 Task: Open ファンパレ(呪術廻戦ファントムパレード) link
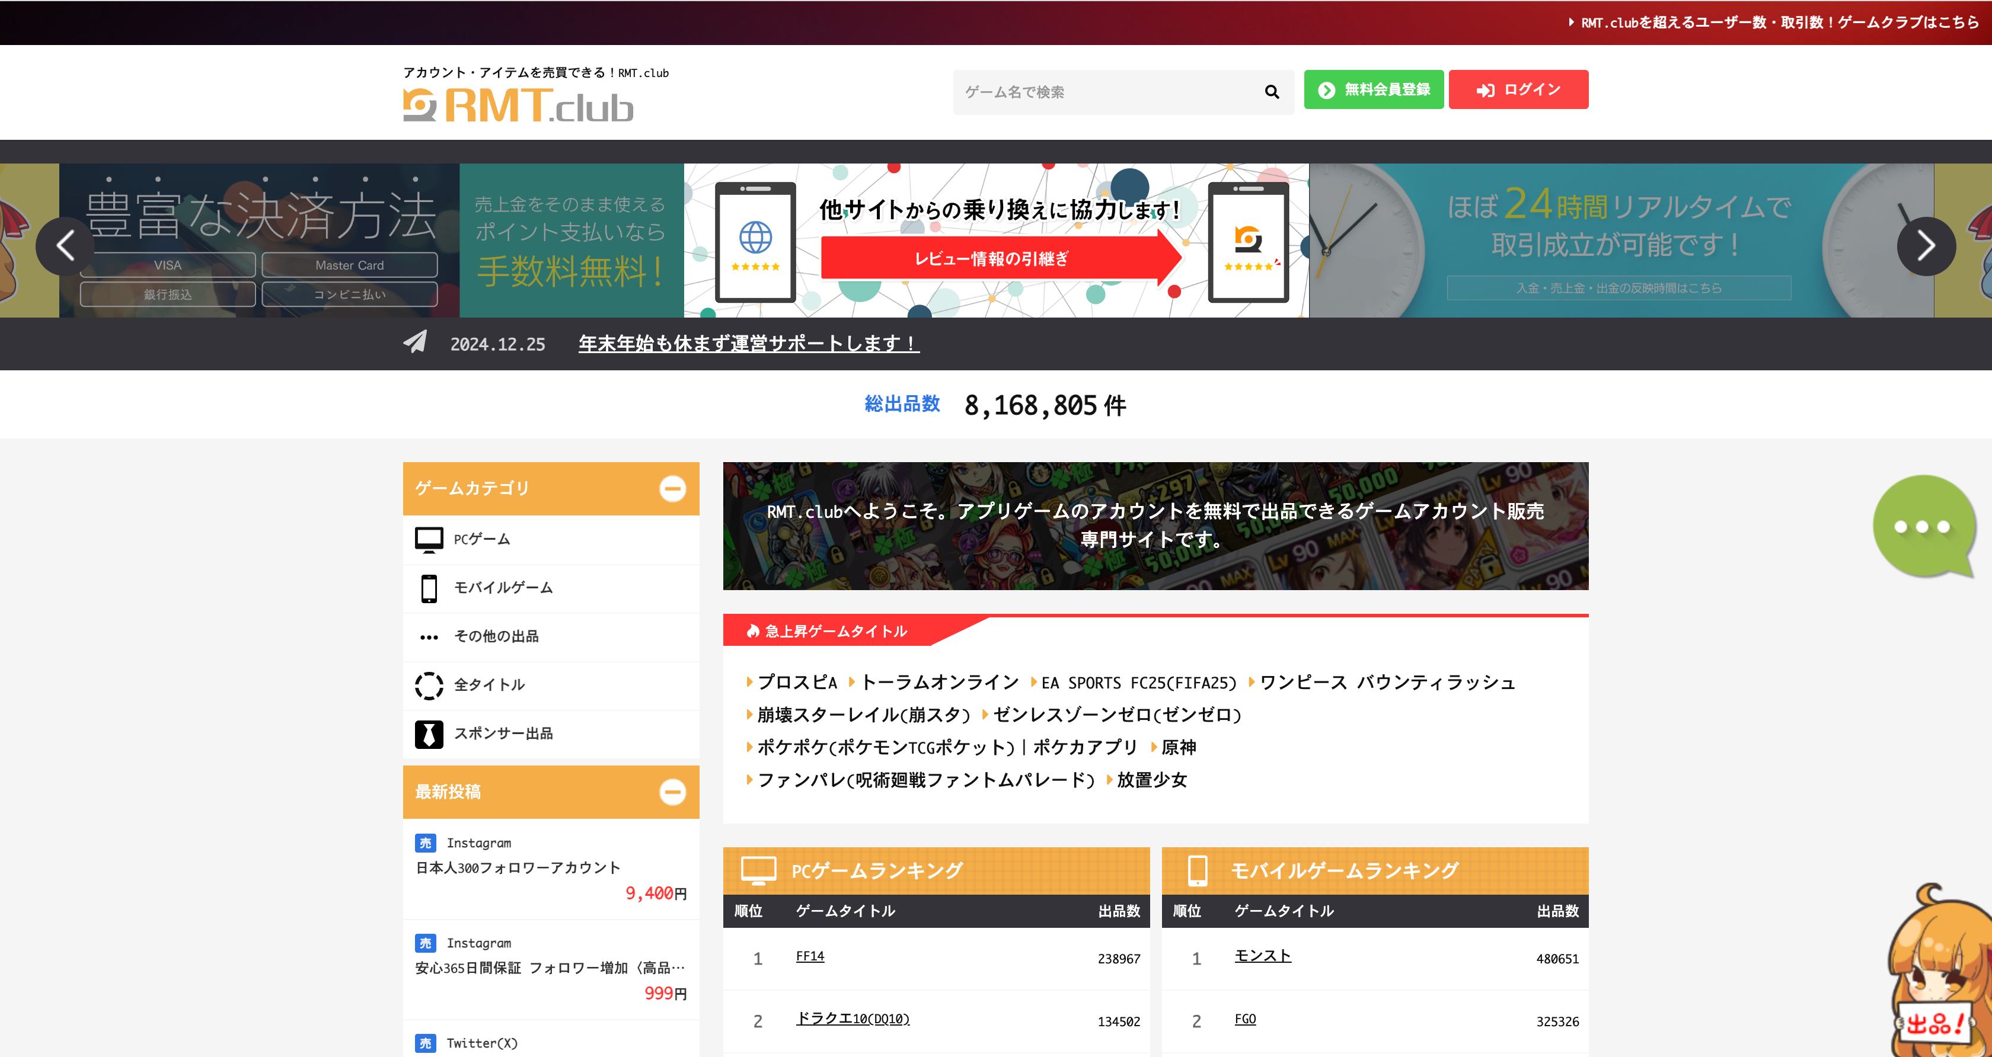pyautogui.click(x=925, y=780)
